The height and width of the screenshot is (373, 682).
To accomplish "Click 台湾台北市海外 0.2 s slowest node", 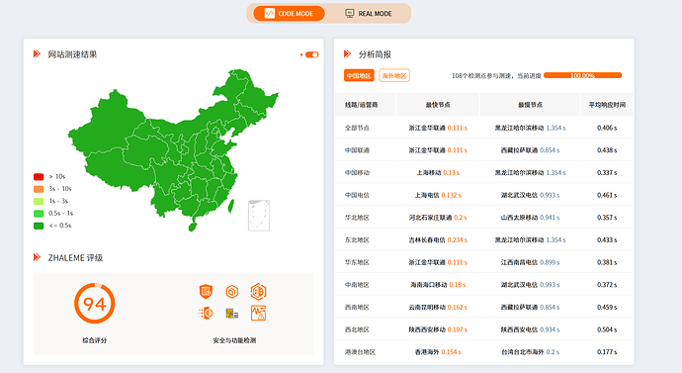I will 530,352.
